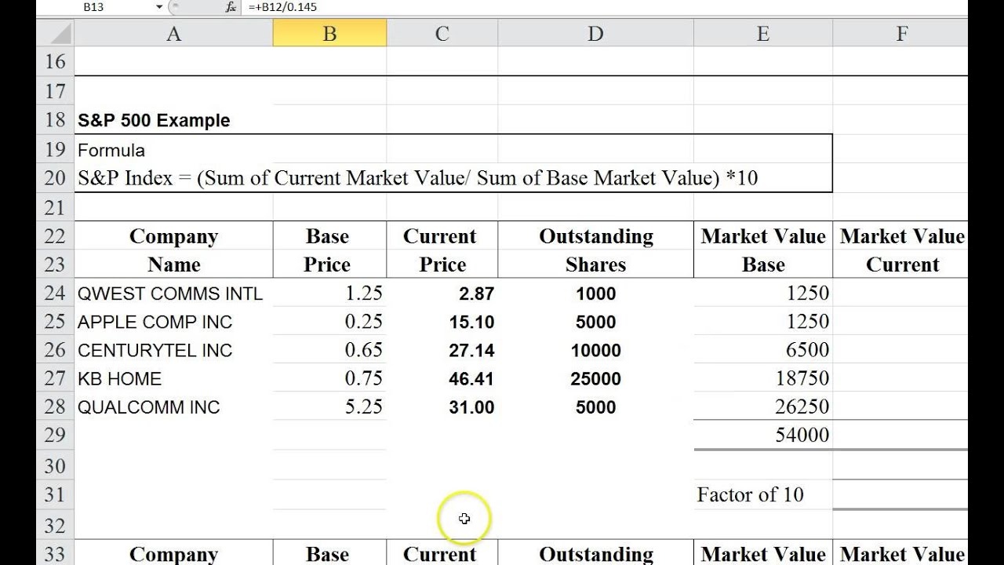Select row 29 header
This screenshot has height=565, width=1004.
point(55,435)
